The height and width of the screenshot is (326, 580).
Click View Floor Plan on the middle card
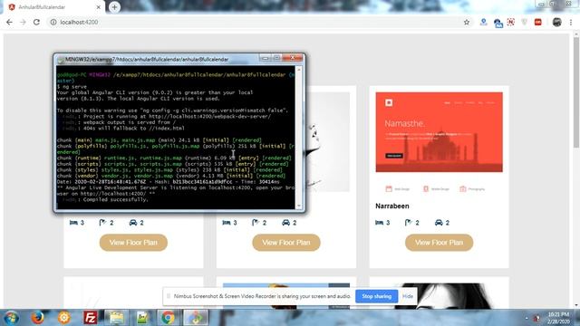pyautogui.click(x=286, y=243)
